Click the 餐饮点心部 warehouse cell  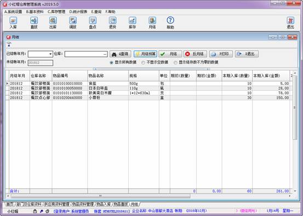tap(41, 97)
